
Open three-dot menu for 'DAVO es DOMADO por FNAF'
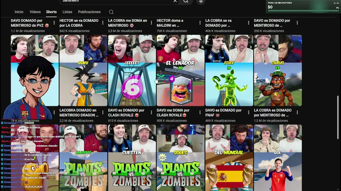coord(249,113)
